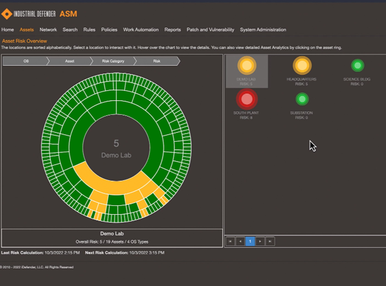Image resolution: width=386 pixels, height=286 pixels.
Task: Click page 1 in the pagination bar
Action: coord(250,241)
